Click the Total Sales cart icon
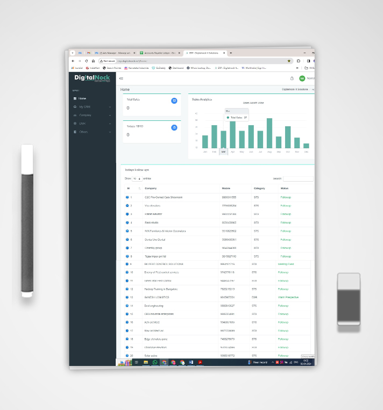The width and height of the screenshot is (383, 410). point(174,100)
